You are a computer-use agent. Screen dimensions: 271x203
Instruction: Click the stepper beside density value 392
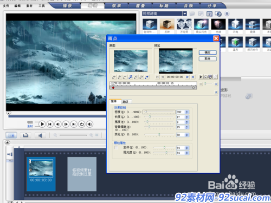click(187, 112)
